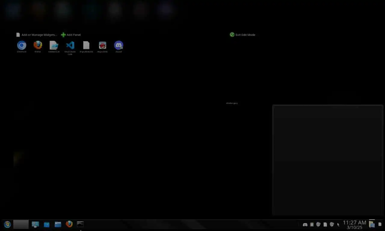Open the Chromium desktop icon
385x231 pixels.
click(x=22, y=45)
